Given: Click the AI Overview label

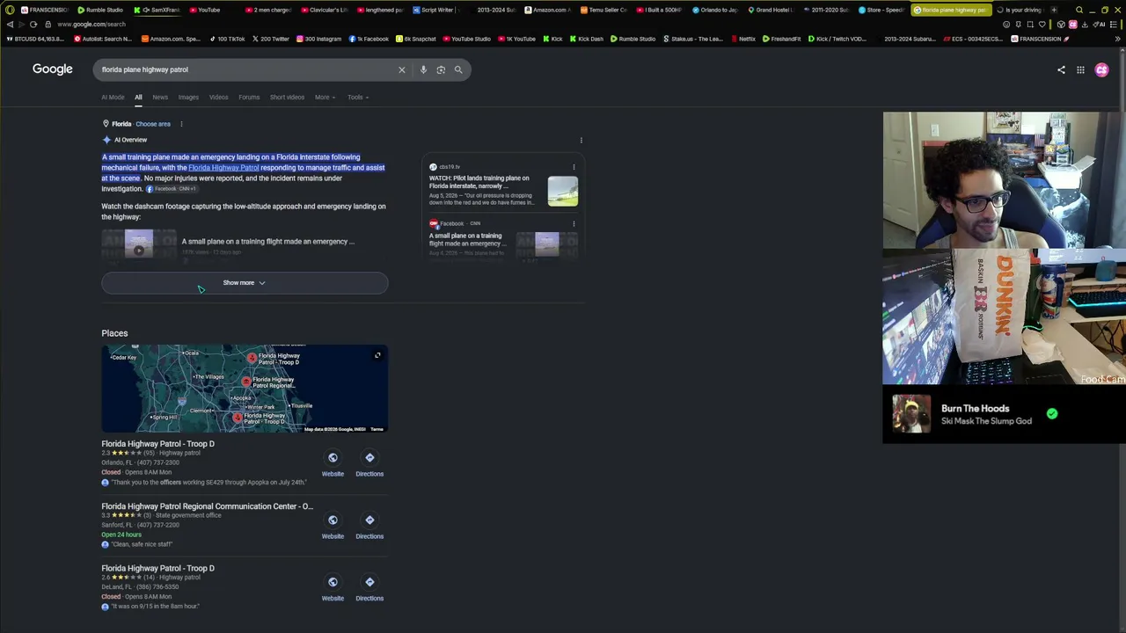Looking at the screenshot, I should pos(130,140).
